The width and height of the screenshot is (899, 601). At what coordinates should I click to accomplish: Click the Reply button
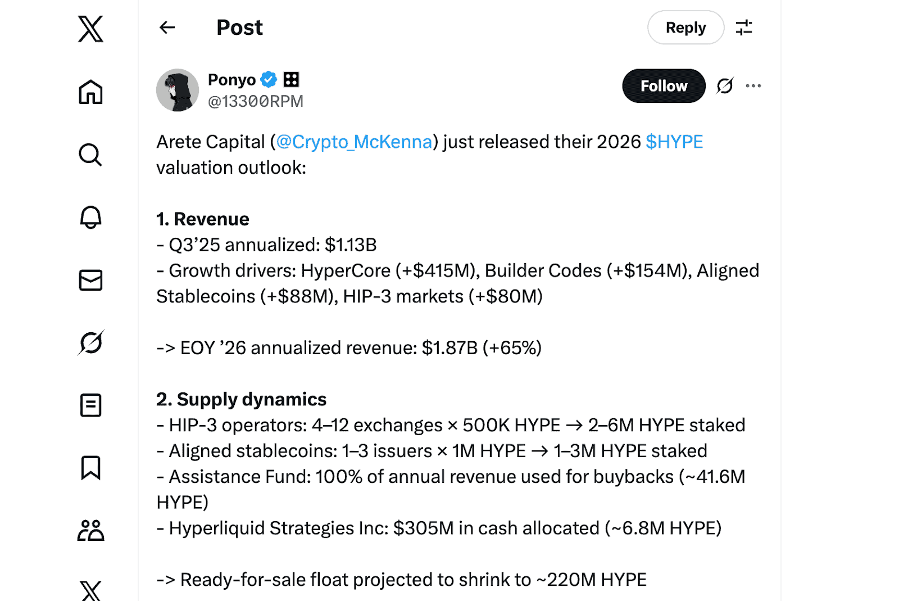coord(685,28)
